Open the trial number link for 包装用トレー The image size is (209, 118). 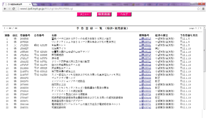click(x=145, y=45)
